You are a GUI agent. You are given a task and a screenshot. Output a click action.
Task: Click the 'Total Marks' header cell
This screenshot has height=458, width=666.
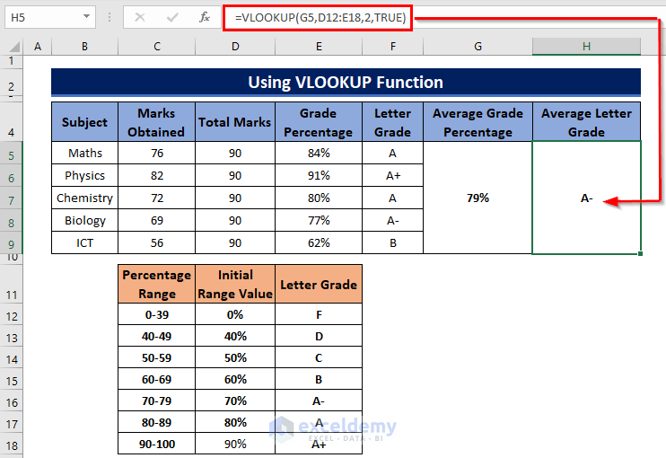pos(235,122)
